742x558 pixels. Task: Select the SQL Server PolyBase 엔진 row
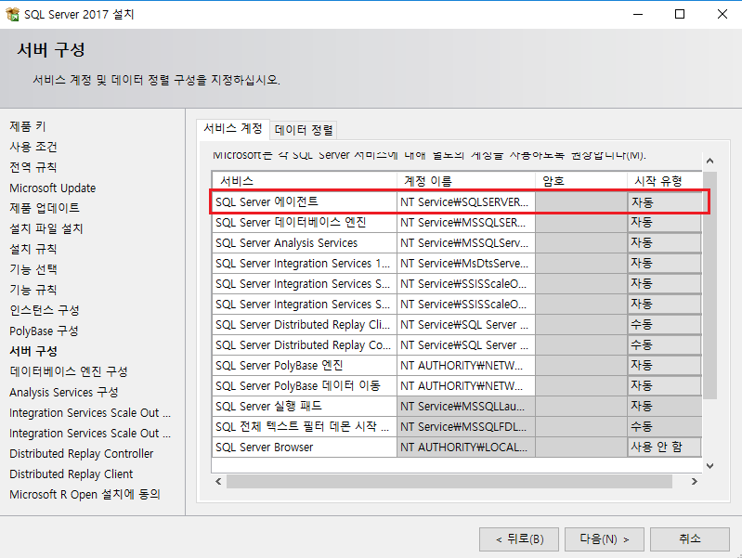click(305, 366)
